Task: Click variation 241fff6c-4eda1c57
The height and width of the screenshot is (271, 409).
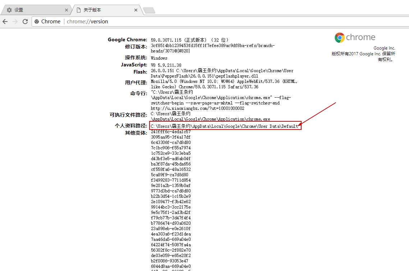Action: click(x=171, y=132)
